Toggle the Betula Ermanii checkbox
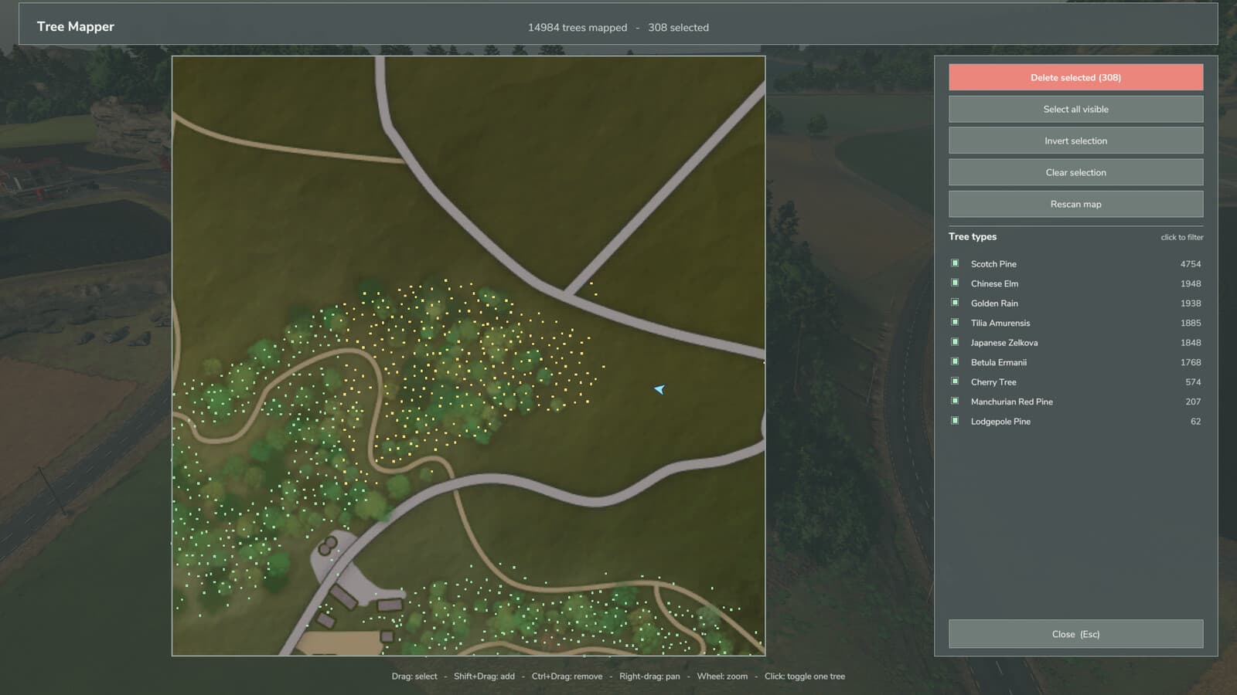 [955, 362]
